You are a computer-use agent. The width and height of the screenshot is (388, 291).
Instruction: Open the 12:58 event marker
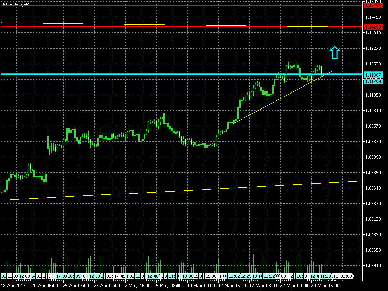[x=96, y=276]
